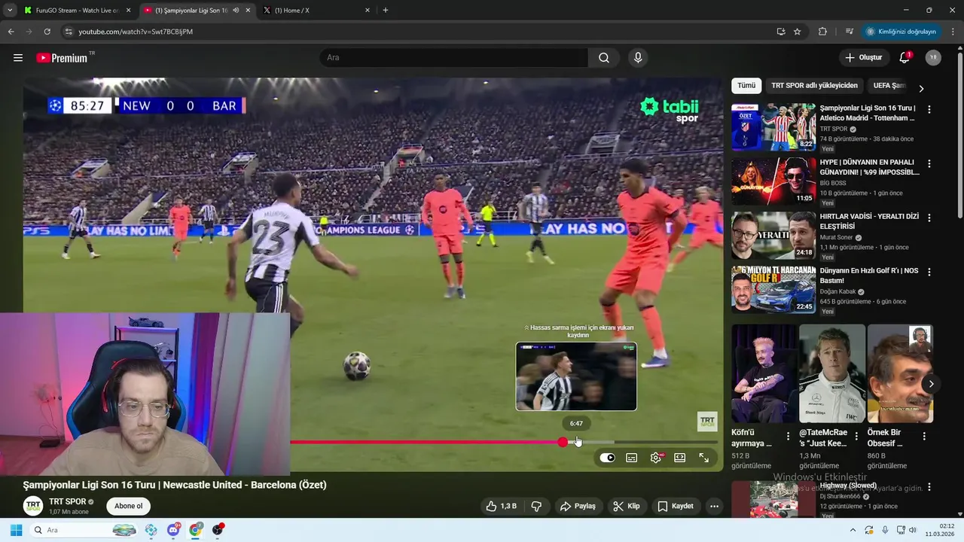The height and width of the screenshot is (542, 964).
Task: Open tab search dropdown arrow
Action: point(9,11)
